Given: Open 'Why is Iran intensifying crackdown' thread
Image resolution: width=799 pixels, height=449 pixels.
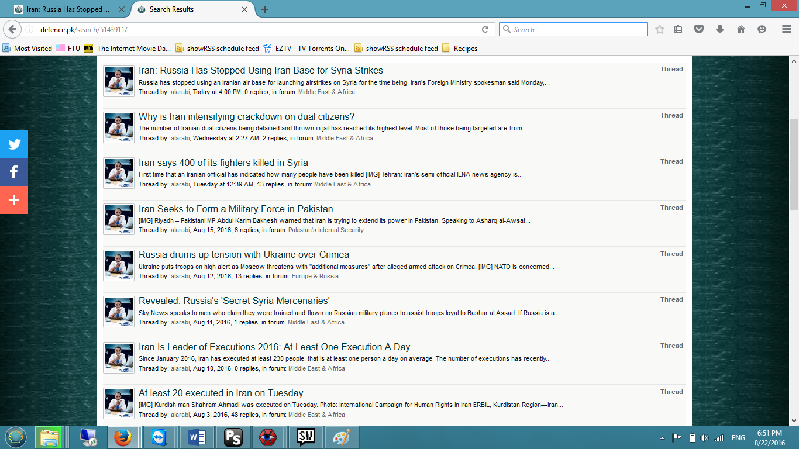Looking at the screenshot, I should pos(246,117).
